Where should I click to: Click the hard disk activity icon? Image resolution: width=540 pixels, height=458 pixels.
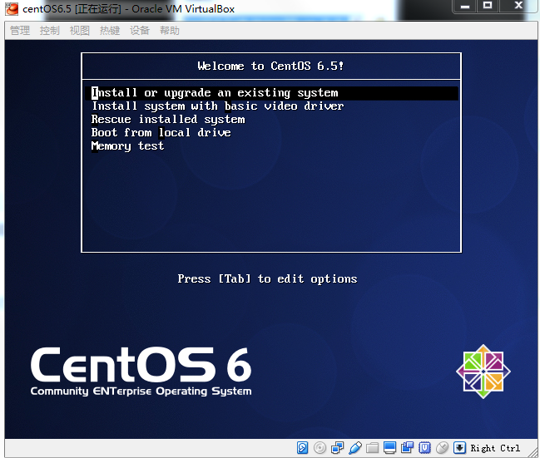pos(302,448)
